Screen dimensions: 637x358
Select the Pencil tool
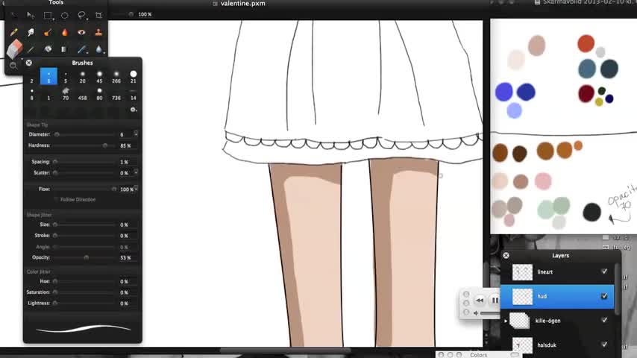pos(13,32)
